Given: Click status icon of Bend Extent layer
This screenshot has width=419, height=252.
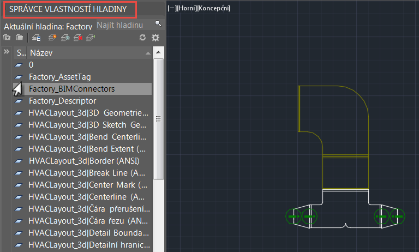Looking at the screenshot, I should (19, 149).
